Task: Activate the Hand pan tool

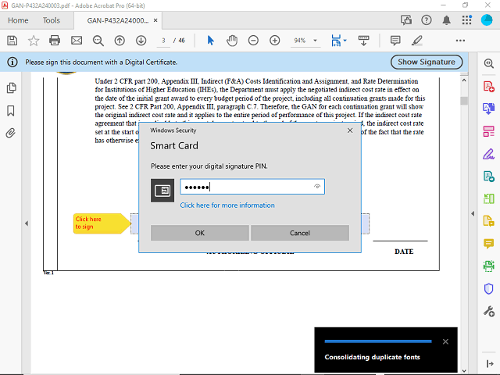Action: point(232,41)
